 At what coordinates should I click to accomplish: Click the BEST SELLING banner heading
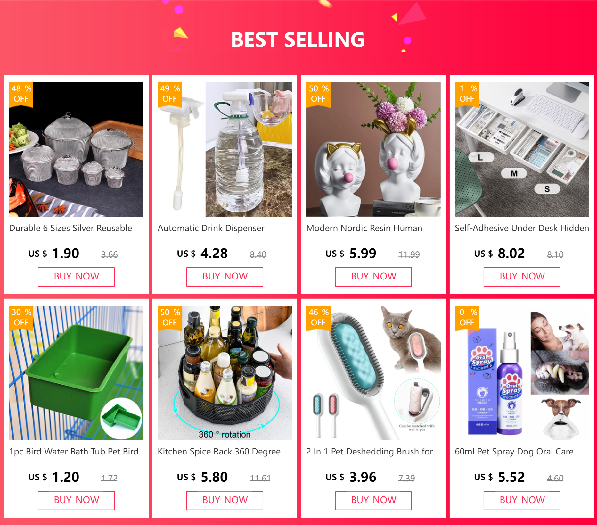click(x=298, y=39)
